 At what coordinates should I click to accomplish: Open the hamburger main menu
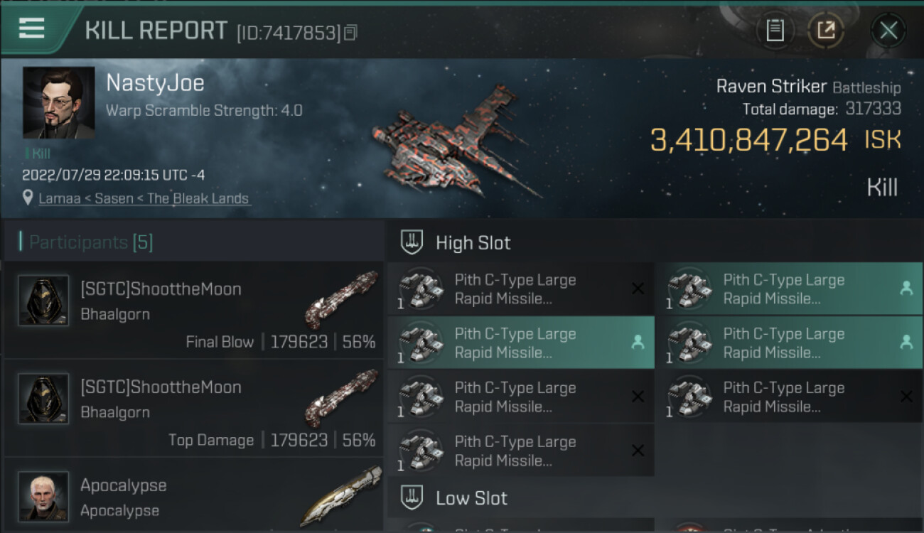[x=32, y=28]
